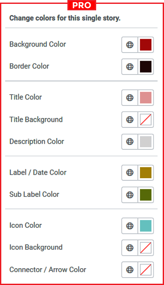164x285 pixels.
Task: Open global colors for Title Color
Action: (130, 98)
